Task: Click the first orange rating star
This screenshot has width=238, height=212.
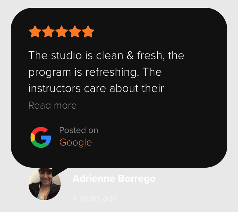Action: [x=35, y=31]
